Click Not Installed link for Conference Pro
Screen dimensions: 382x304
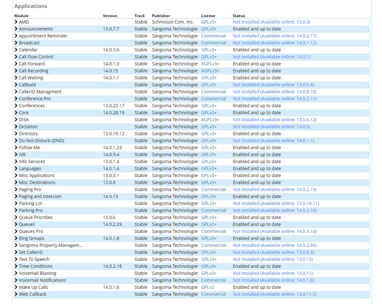tap(274, 99)
